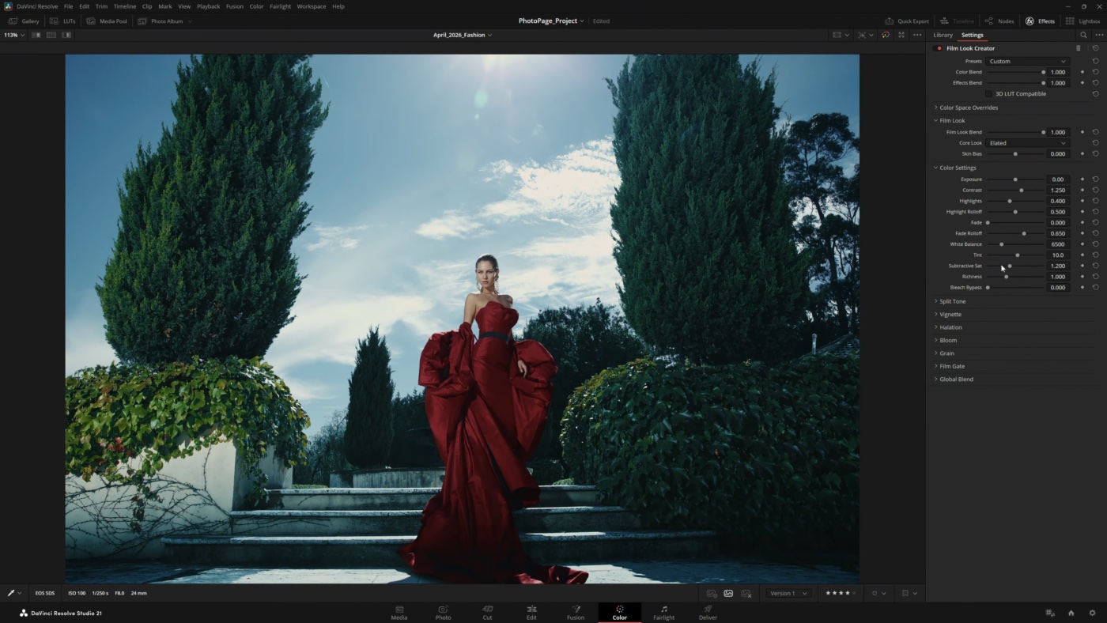Delete the Film Look Creator effect
1107x623 pixels.
coord(1078,48)
